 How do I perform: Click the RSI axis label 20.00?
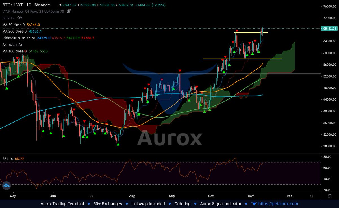coord(327,190)
